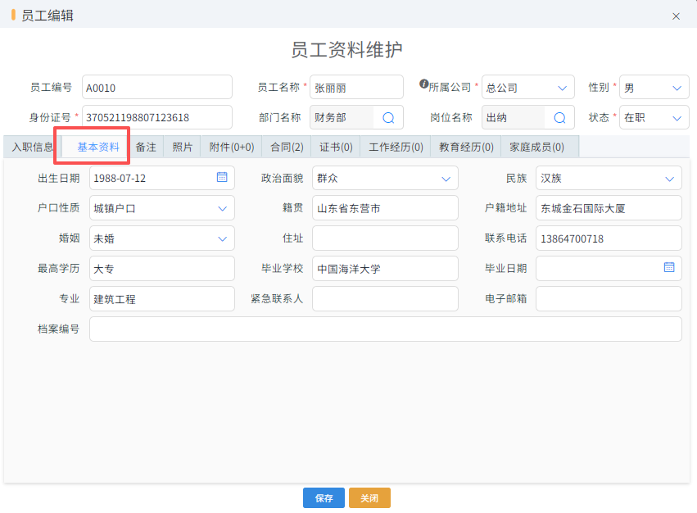
Task: Click the blue 保存 button
Action: tap(324, 498)
